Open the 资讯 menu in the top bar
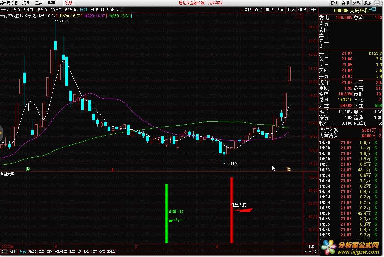This screenshot has width=384, height=257. pyautogui.click(x=26, y=3)
